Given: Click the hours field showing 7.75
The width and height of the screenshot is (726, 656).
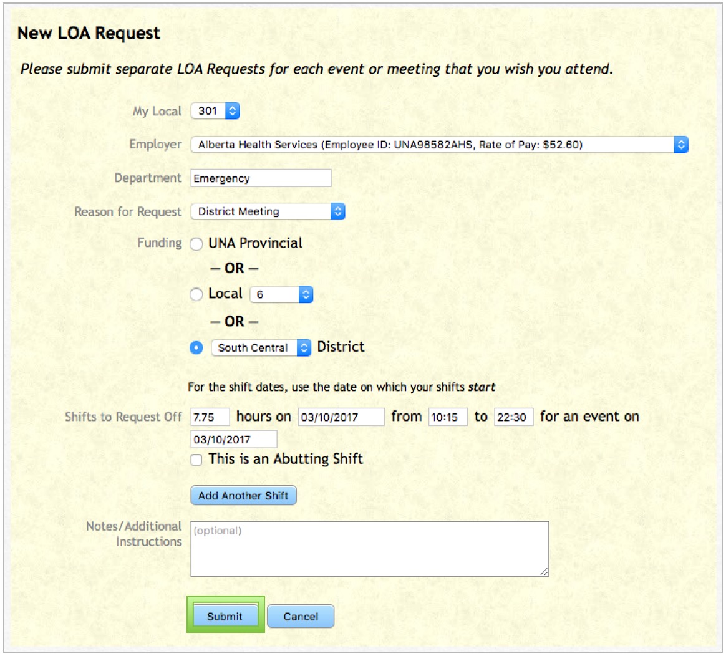Looking at the screenshot, I should coord(210,417).
